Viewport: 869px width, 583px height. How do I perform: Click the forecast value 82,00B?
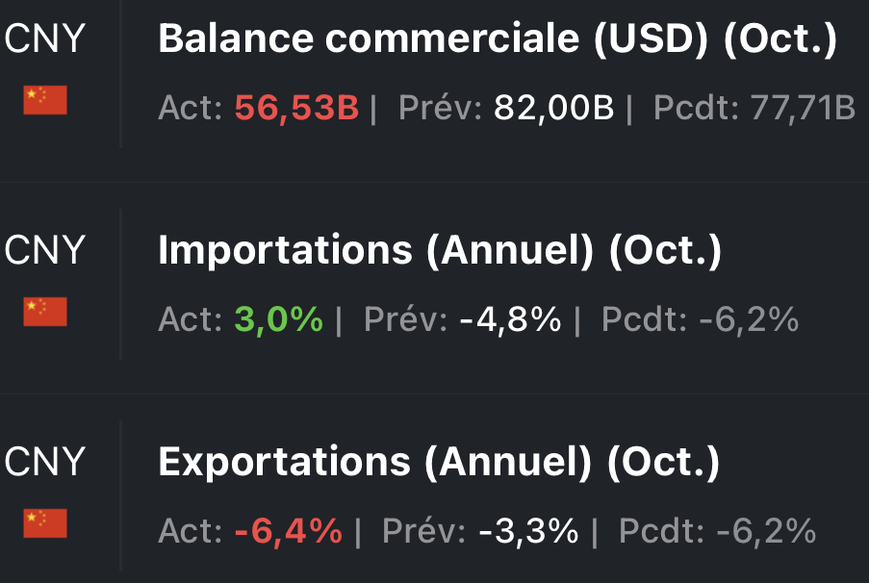(x=553, y=108)
